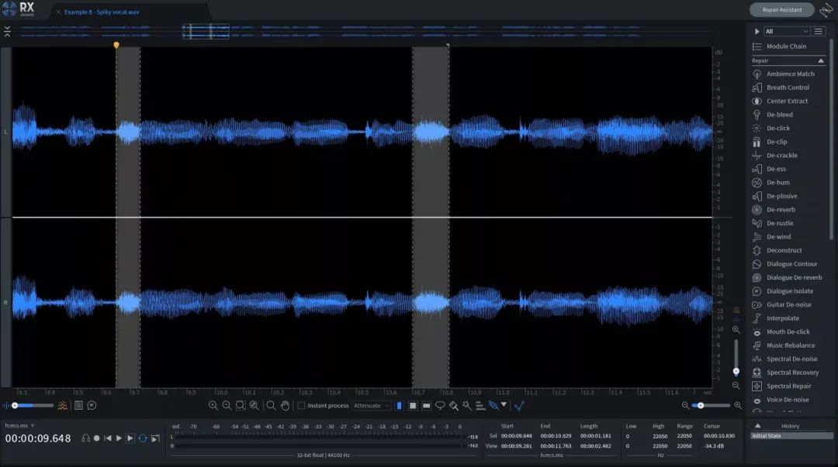The width and height of the screenshot is (838, 467).
Task: Open the Spectral De-noise module
Action: tap(784, 359)
